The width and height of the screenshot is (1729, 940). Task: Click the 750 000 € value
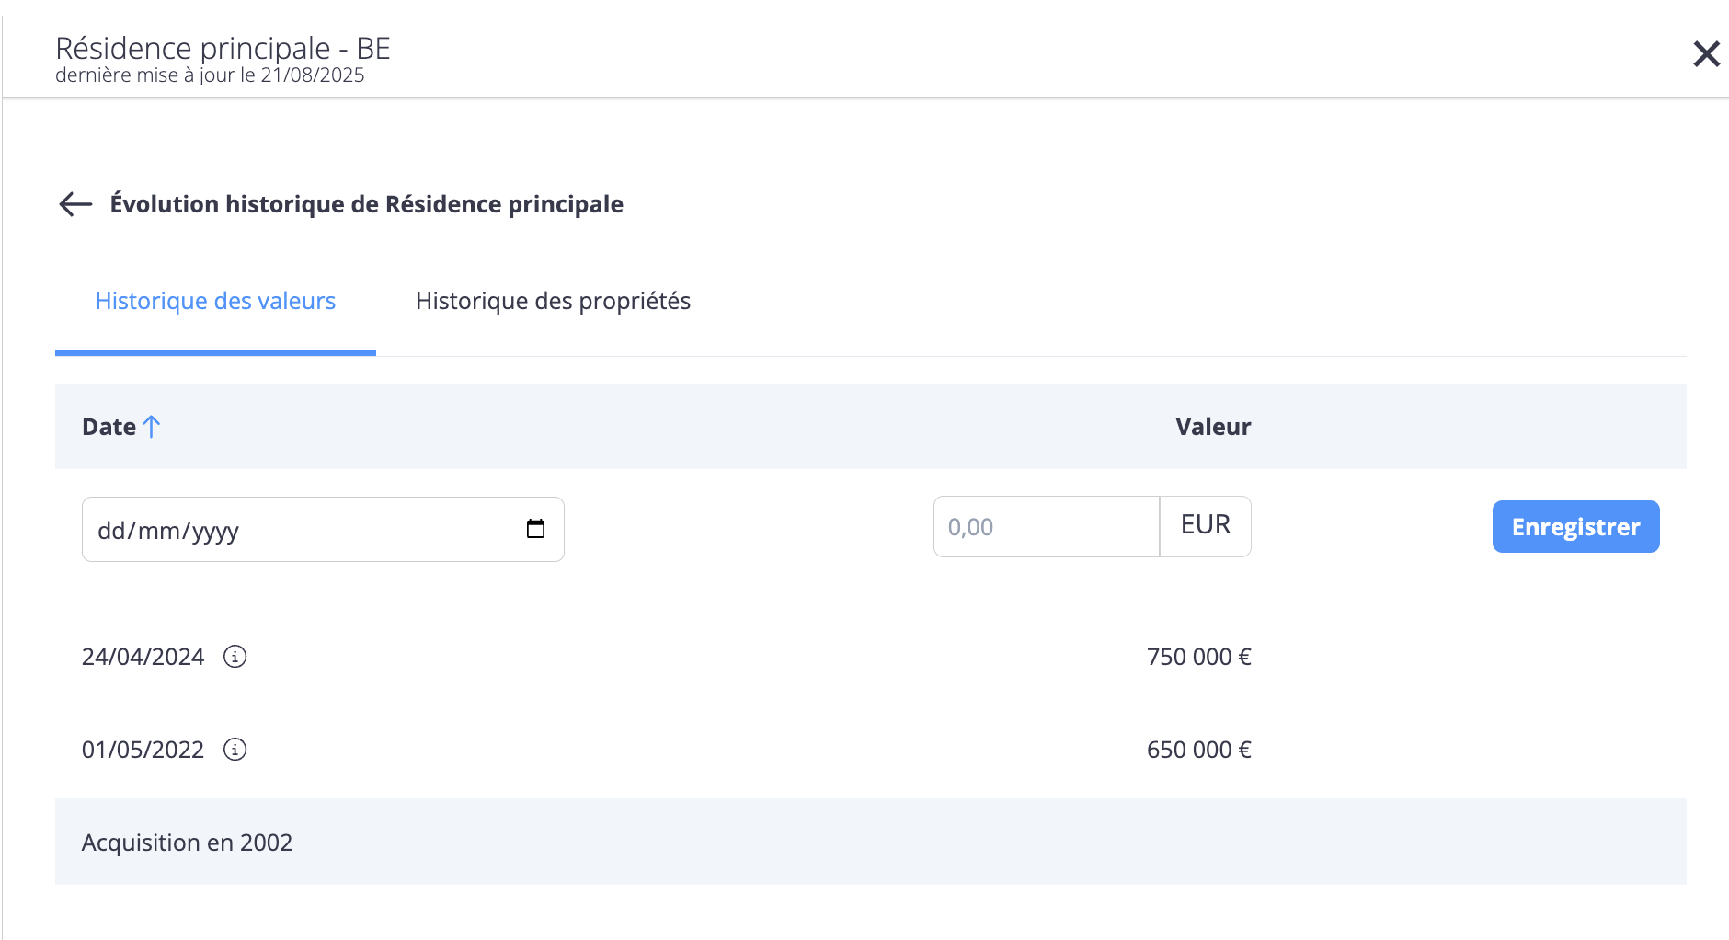click(x=1198, y=657)
